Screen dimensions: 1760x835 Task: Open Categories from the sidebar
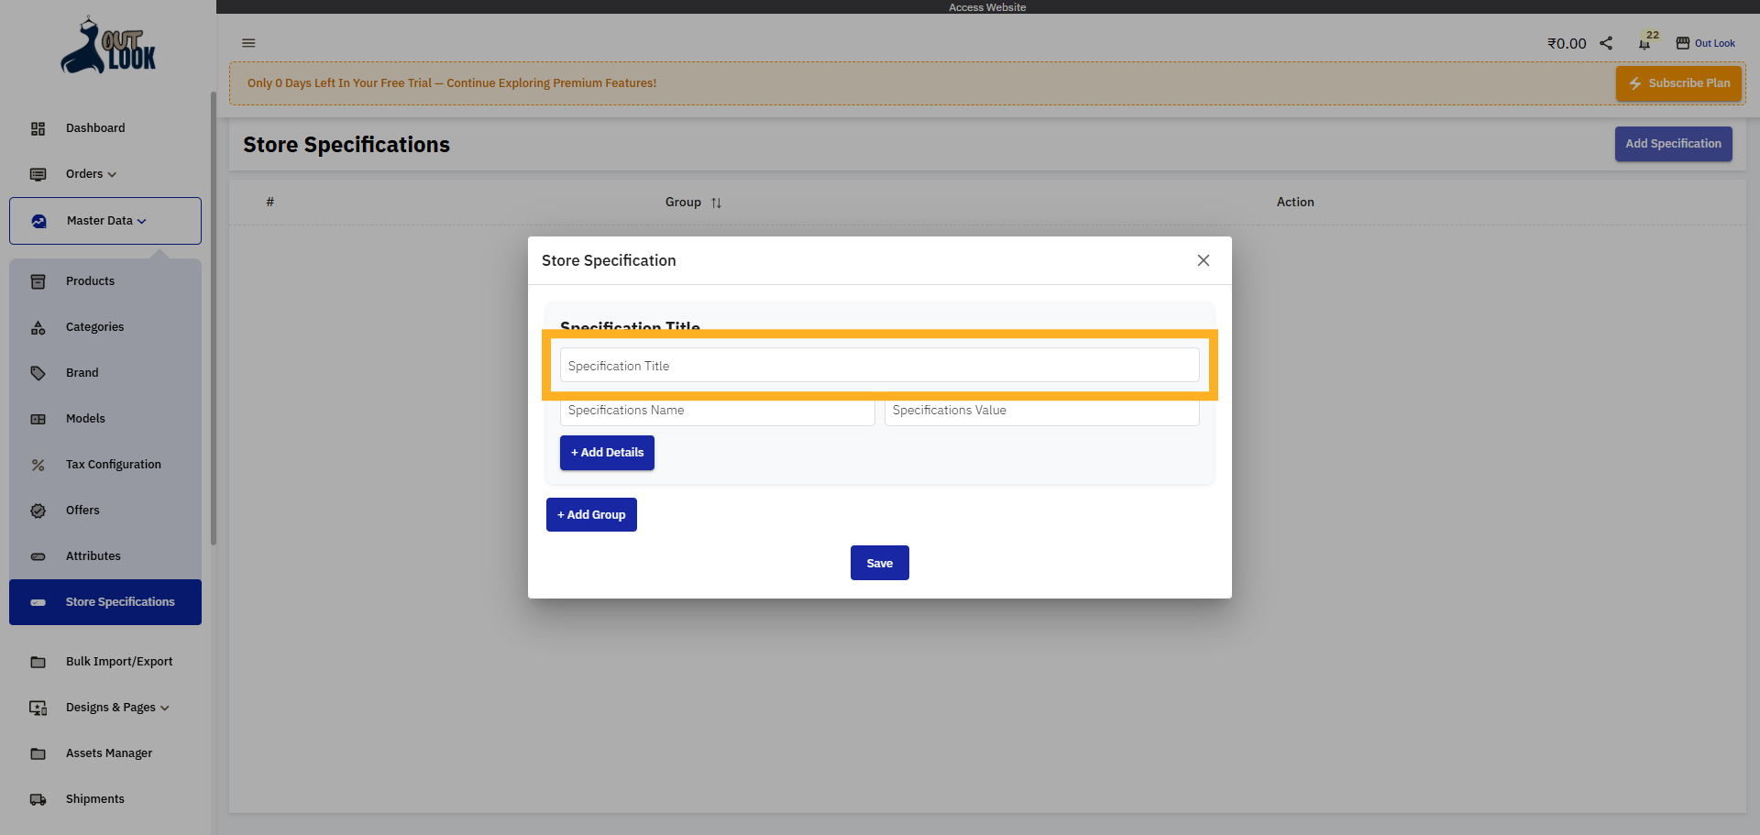coord(94,326)
